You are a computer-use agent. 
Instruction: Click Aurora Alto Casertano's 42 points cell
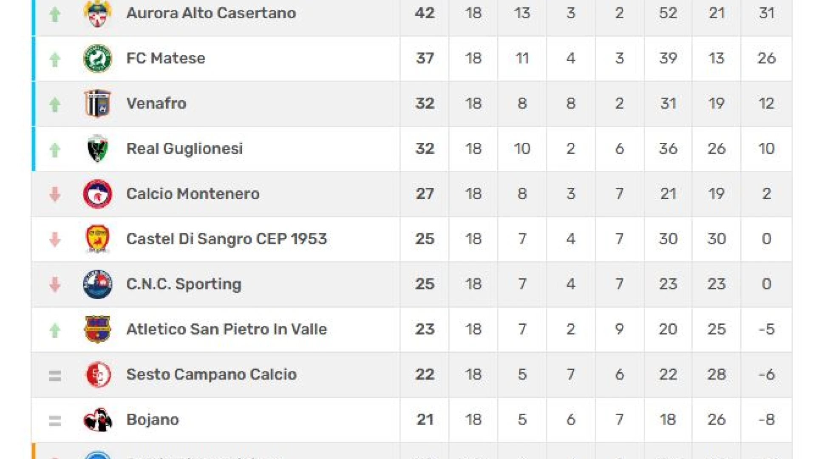tap(425, 13)
